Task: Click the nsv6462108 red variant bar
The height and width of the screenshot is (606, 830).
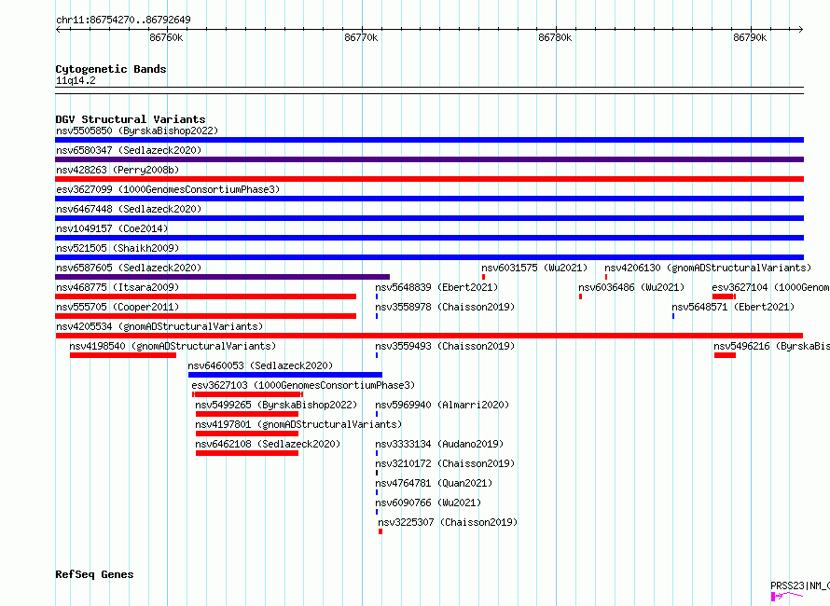Action: tap(247, 453)
